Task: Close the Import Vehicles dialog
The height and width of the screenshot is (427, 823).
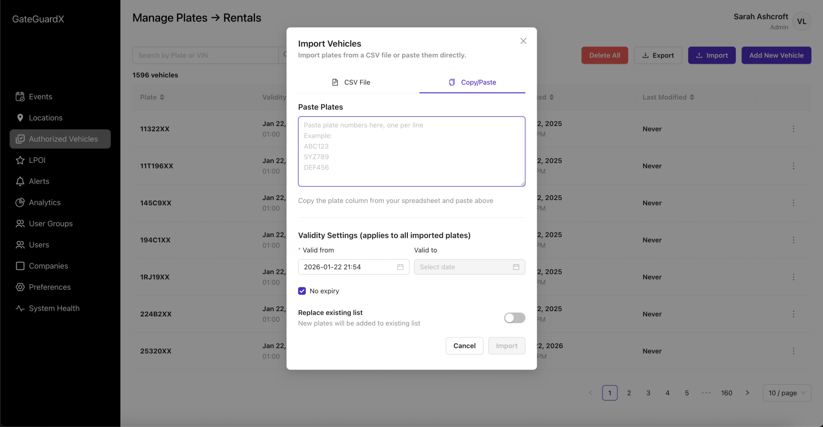Action: pyautogui.click(x=523, y=41)
